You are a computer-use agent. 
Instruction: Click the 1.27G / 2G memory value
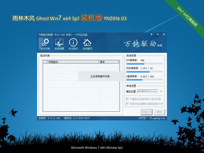point(147,68)
